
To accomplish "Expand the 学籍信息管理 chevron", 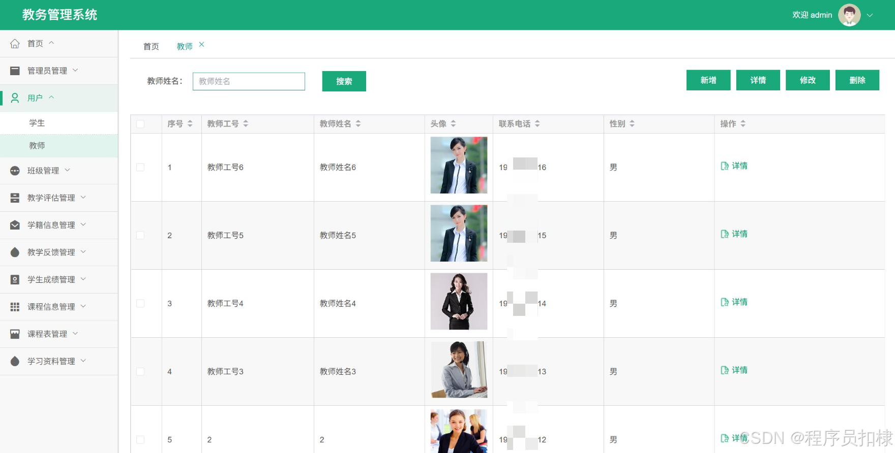I will coord(83,224).
